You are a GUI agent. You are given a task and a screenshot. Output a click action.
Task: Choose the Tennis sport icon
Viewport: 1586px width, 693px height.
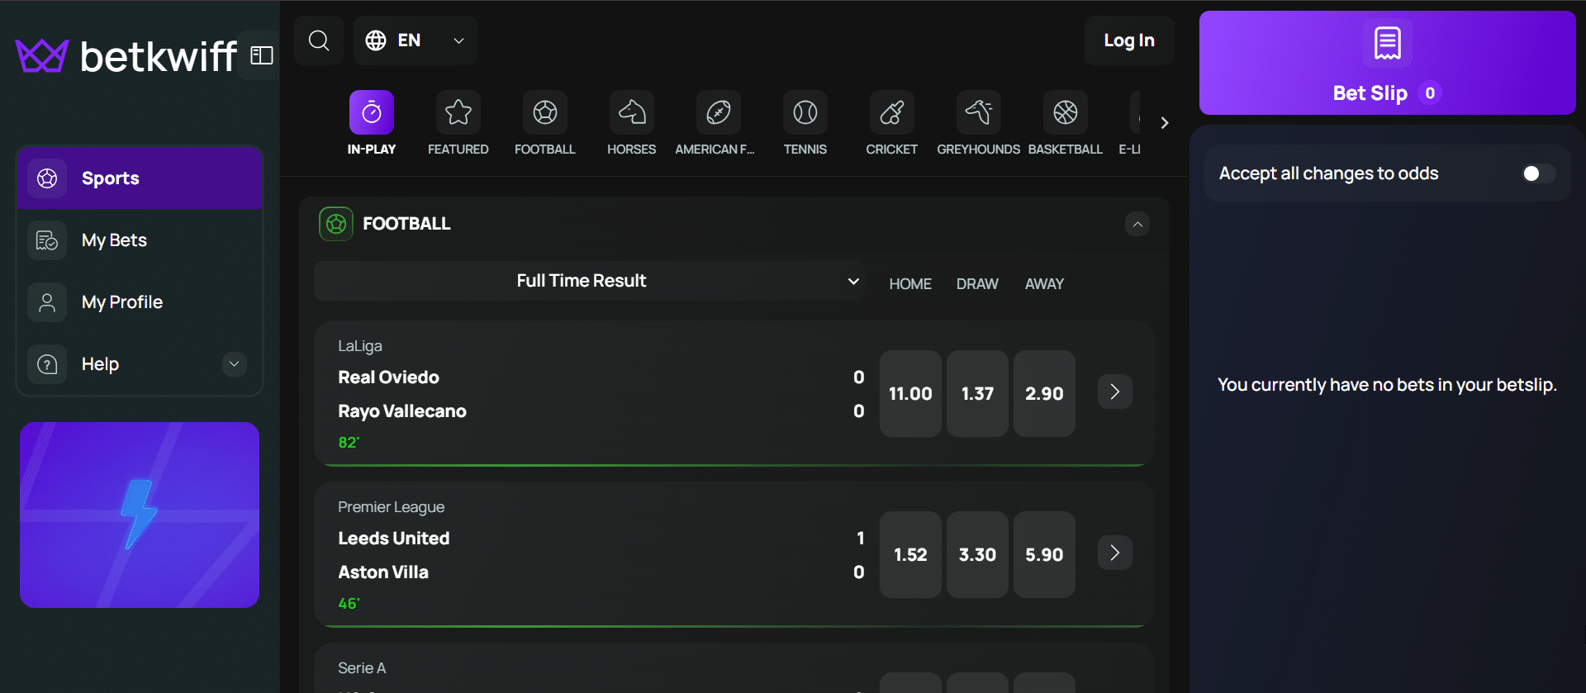pyautogui.click(x=805, y=112)
